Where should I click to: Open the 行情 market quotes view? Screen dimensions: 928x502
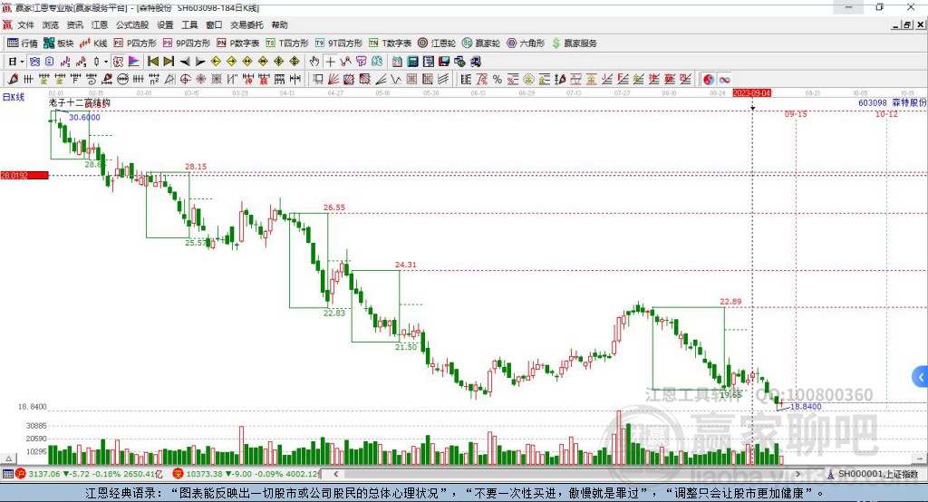pyautogui.click(x=22, y=43)
